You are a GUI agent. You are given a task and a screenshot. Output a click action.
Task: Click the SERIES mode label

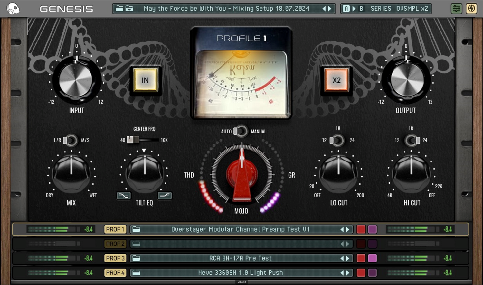[381, 8]
